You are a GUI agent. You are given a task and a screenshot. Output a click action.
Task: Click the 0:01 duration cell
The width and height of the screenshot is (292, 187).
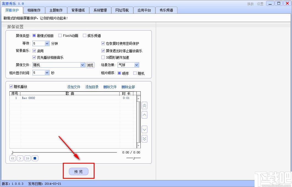[x=126, y=98]
